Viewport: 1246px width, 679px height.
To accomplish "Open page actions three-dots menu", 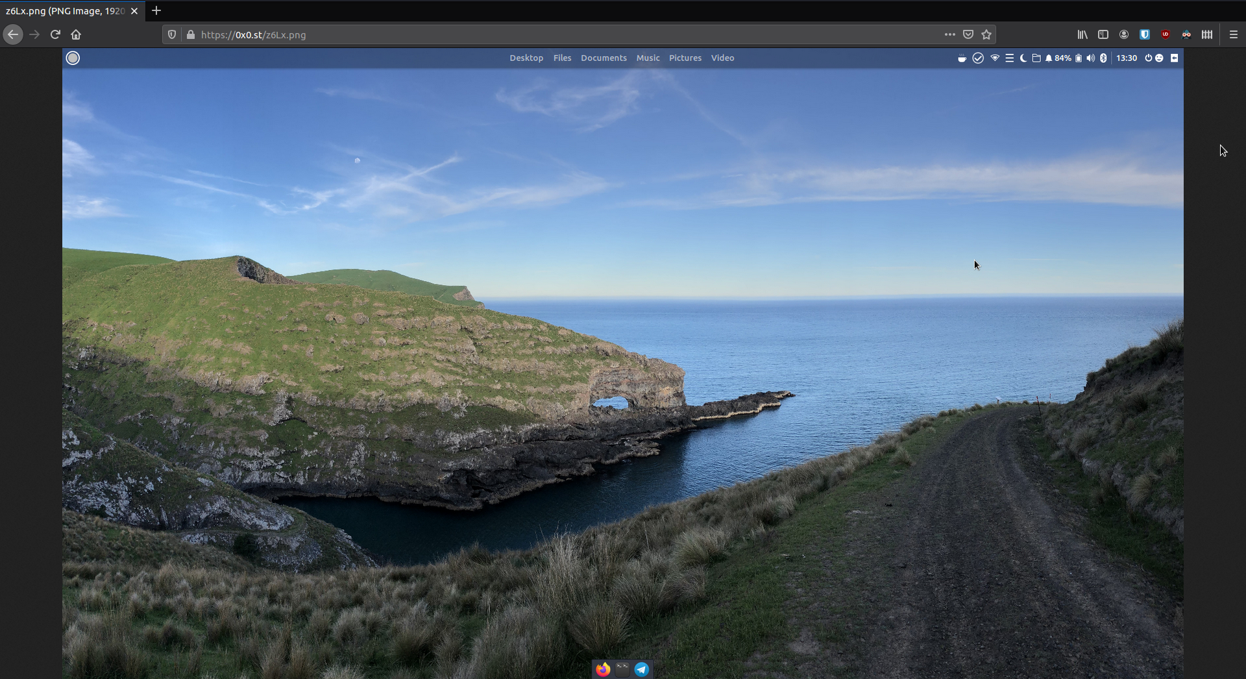I will point(950,34).
